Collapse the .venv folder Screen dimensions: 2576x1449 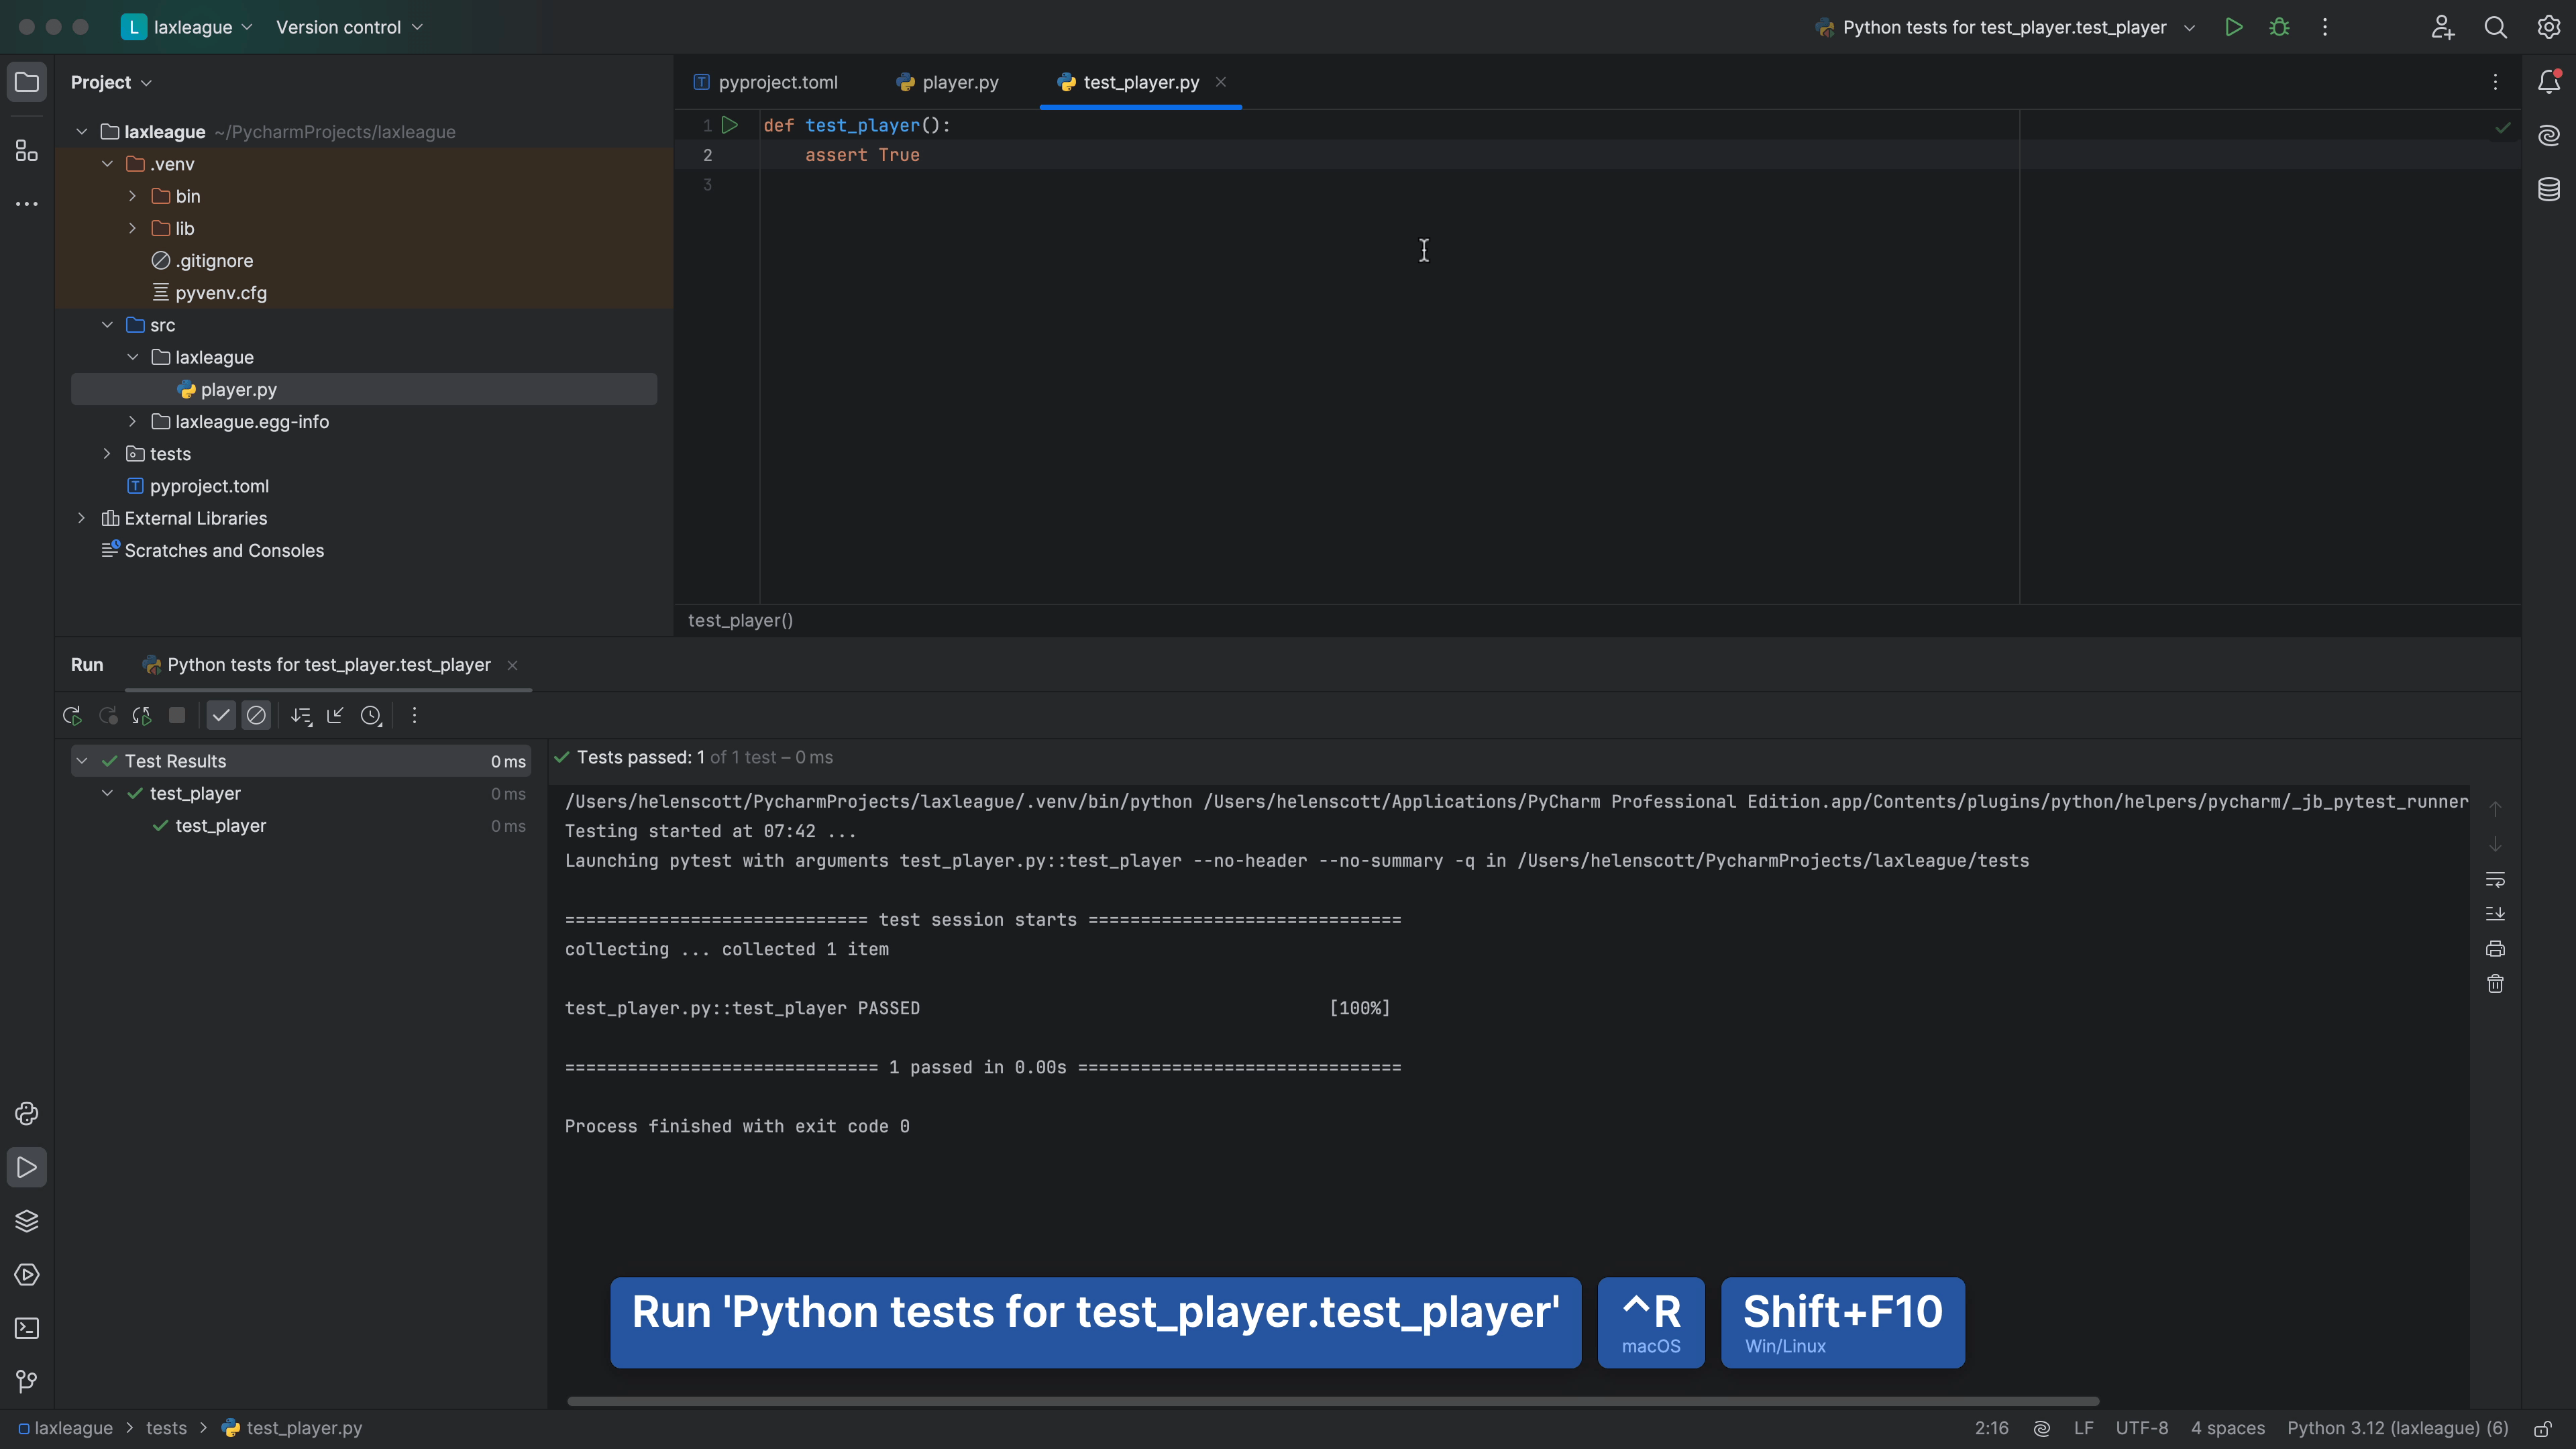point(107,164)
